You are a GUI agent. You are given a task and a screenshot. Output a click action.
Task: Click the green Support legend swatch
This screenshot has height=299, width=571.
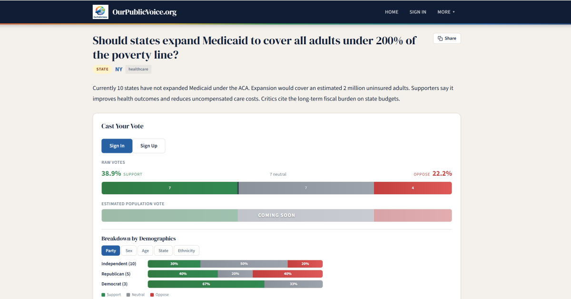tap(104, 295)
